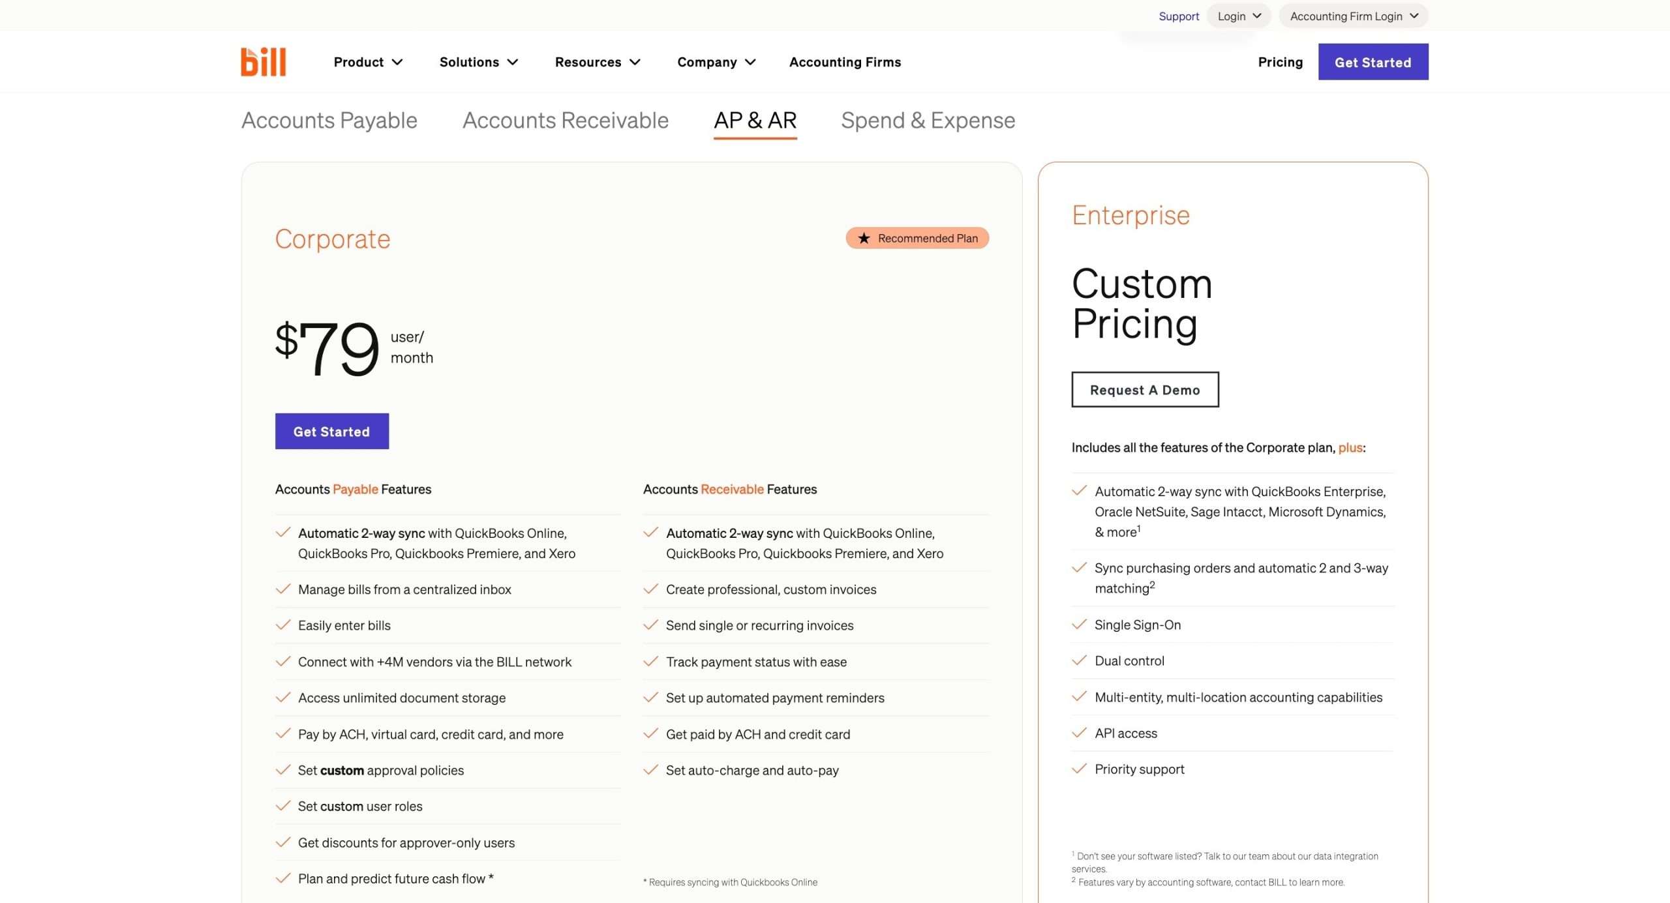1670x903 pixels.
Task: Open the Company dropdown menu
Action: coord(716,62)
